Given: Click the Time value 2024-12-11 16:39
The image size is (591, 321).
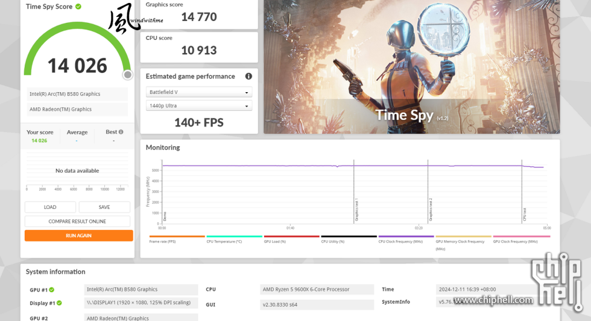Looking at the screenshot, I should (x=467, y=290).
